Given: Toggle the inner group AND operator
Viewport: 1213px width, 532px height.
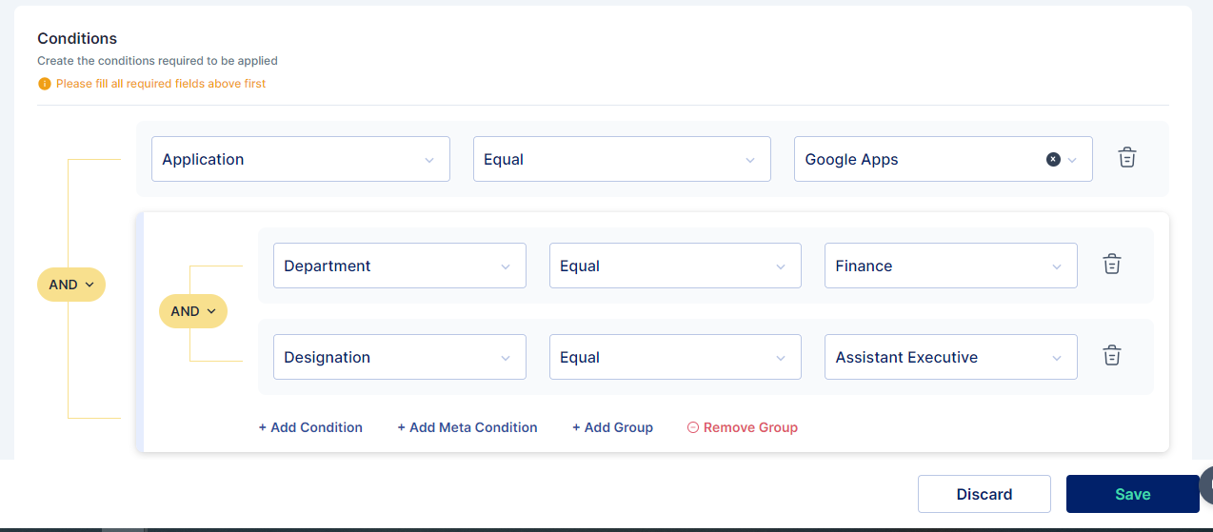Looking at the screenshot, I should tap(193, 311).
